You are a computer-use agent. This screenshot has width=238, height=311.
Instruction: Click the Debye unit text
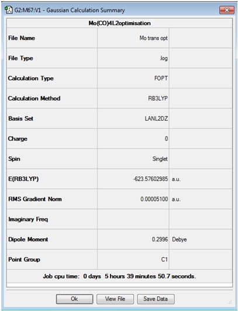(180, 240)
